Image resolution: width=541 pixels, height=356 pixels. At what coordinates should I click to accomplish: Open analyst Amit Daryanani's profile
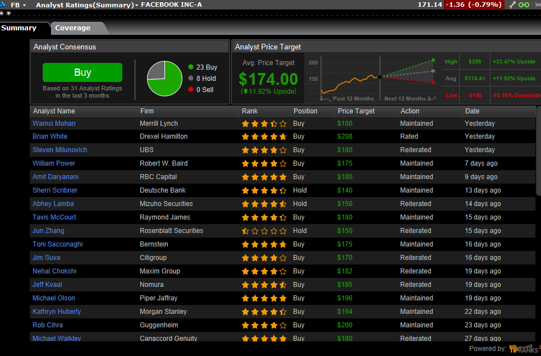(55, 176)
